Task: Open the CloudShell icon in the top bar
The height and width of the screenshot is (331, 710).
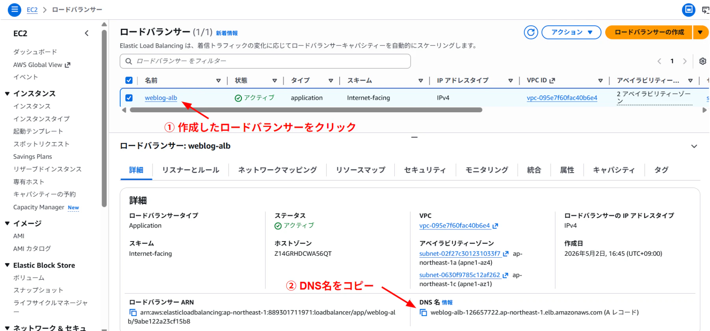Action: coord(705,10)
